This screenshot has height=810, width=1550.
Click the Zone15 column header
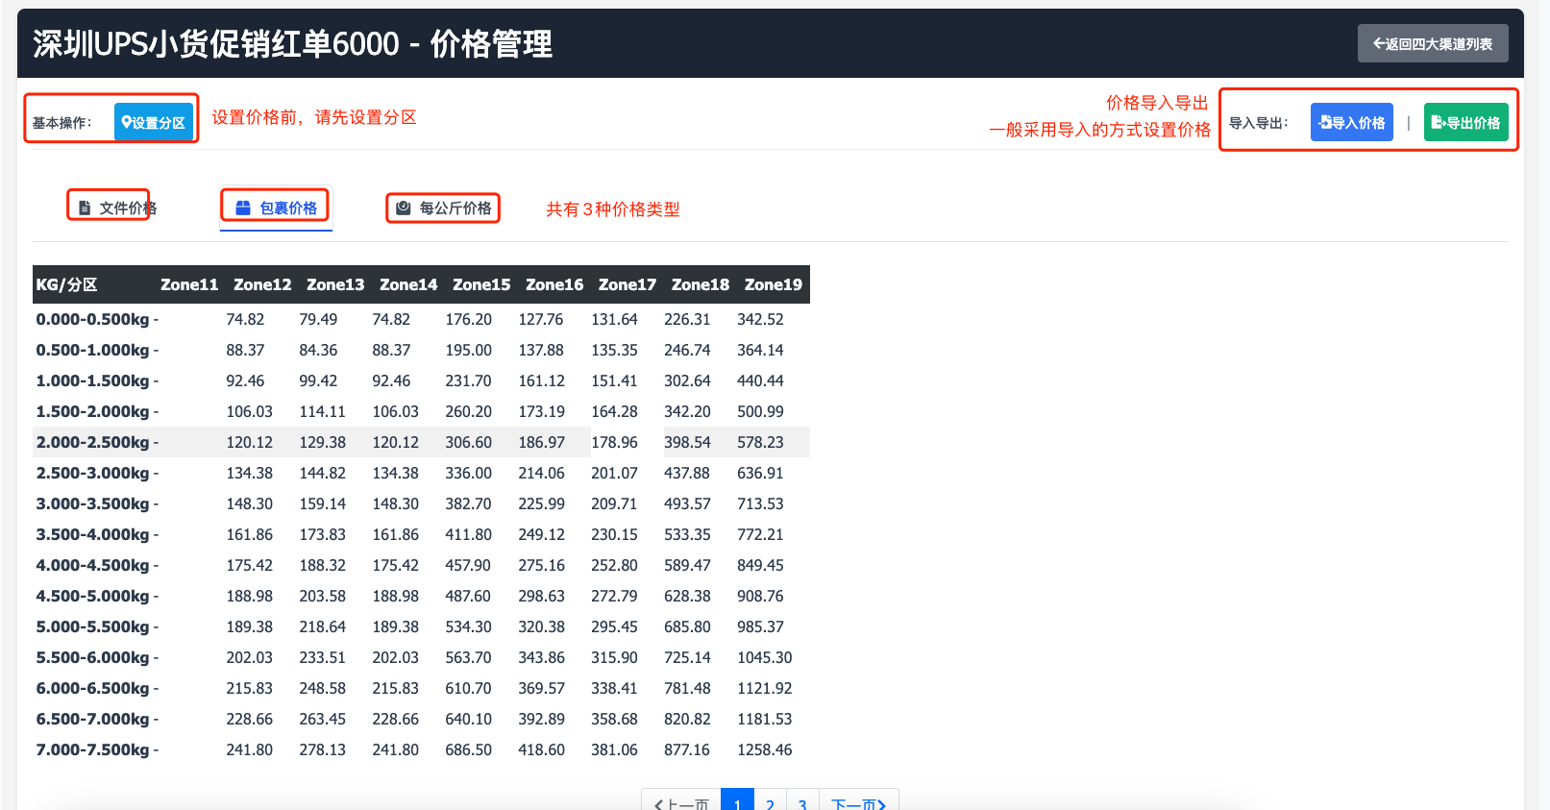coord(481,284)
